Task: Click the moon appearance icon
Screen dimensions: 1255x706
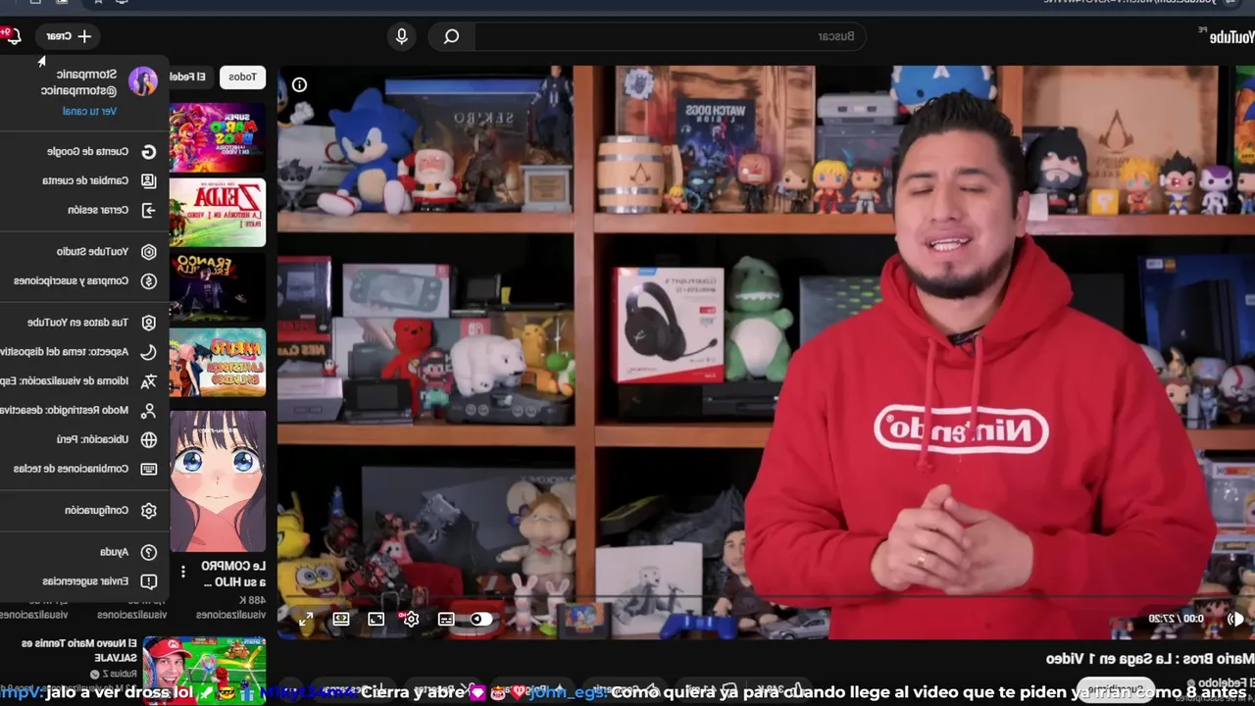Action: [x=149, y=351]
